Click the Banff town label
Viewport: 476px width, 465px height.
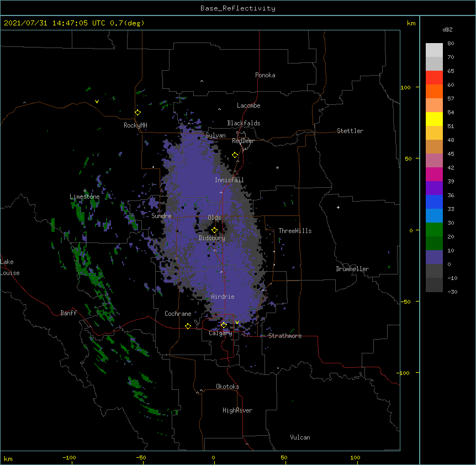[68, 313]
